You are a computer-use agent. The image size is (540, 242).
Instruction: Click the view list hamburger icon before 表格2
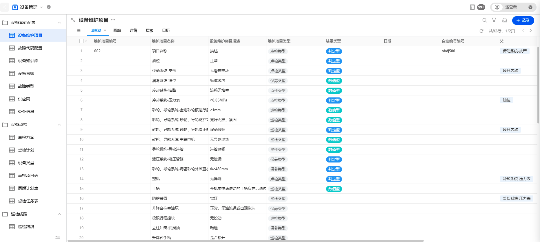79,31
